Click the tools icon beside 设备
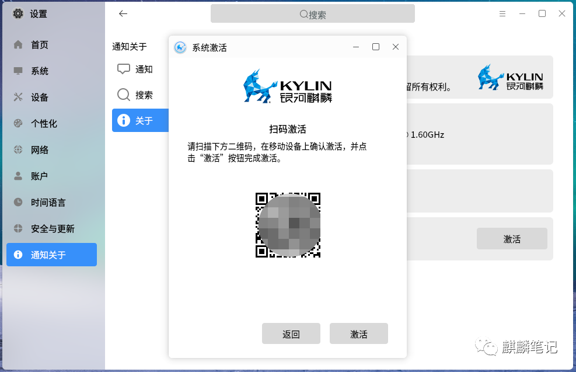Image resolution: width=576 pixels, height=372 pixels. point(18,97)
